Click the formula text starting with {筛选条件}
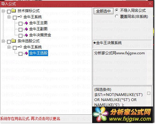The image size is (156, 124). coord(118,97)
